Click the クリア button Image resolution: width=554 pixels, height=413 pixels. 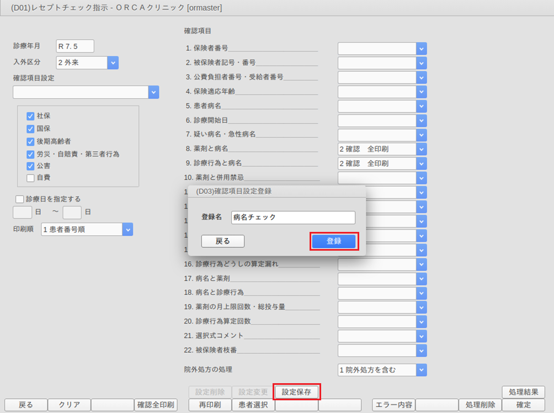coord(69,405)
